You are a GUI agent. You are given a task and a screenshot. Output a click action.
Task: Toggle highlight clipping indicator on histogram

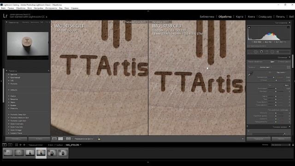coord(289,27)
